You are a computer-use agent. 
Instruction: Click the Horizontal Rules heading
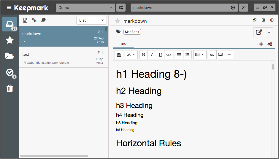click(149, 143)
